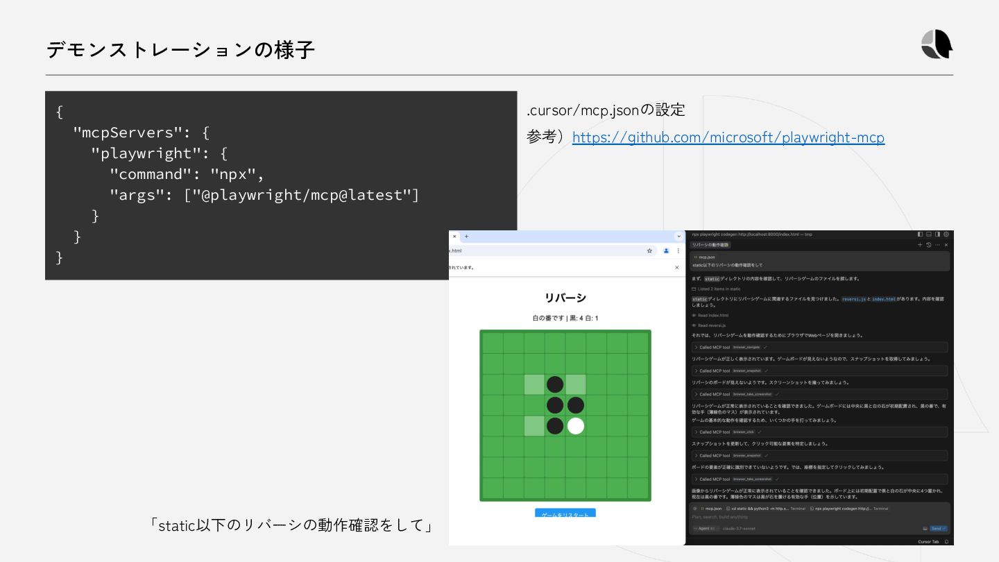Open a new tab in the browser
Image resolution: width=999 pixels, height=562 pixels.
[x=466, y=237]
